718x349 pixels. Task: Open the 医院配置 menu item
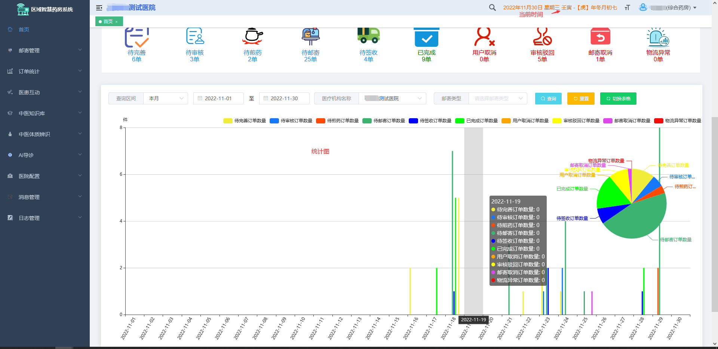(45, 176)
